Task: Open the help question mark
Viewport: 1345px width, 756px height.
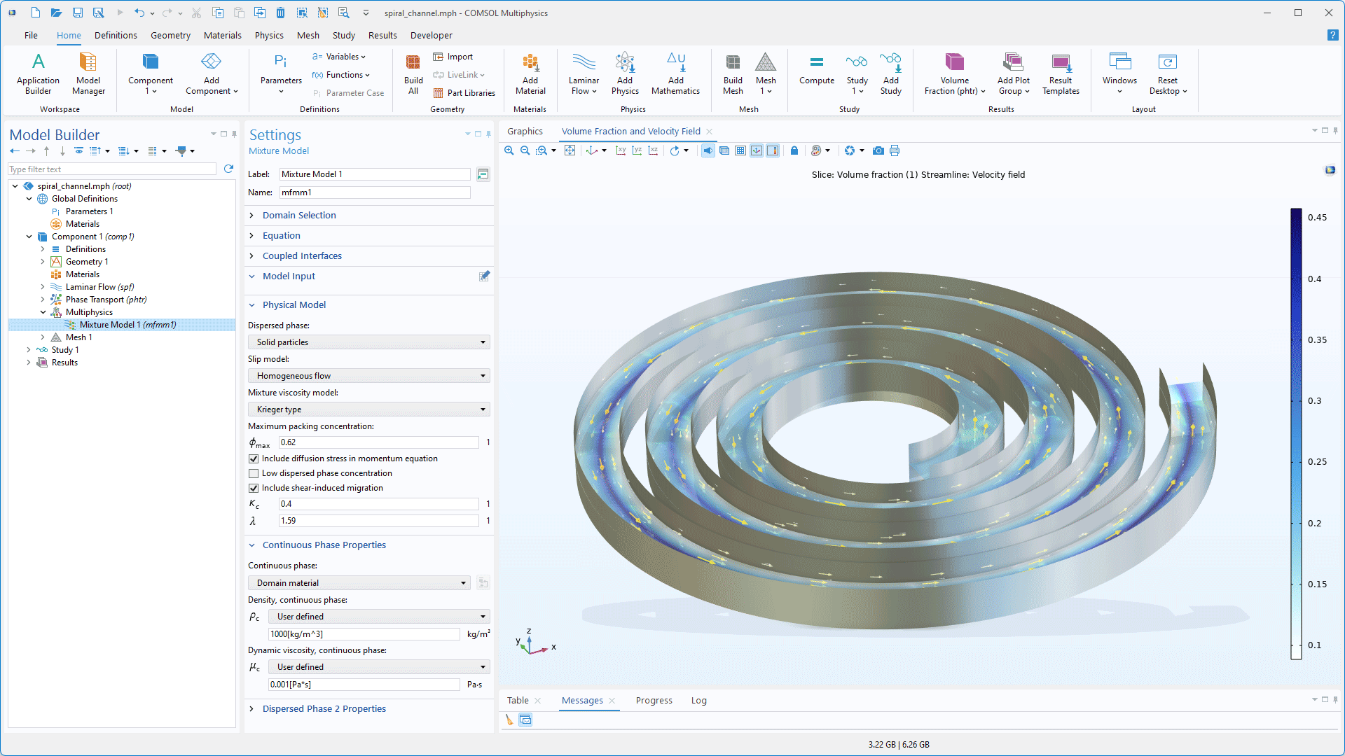Action: click(x=1332, y=35)
